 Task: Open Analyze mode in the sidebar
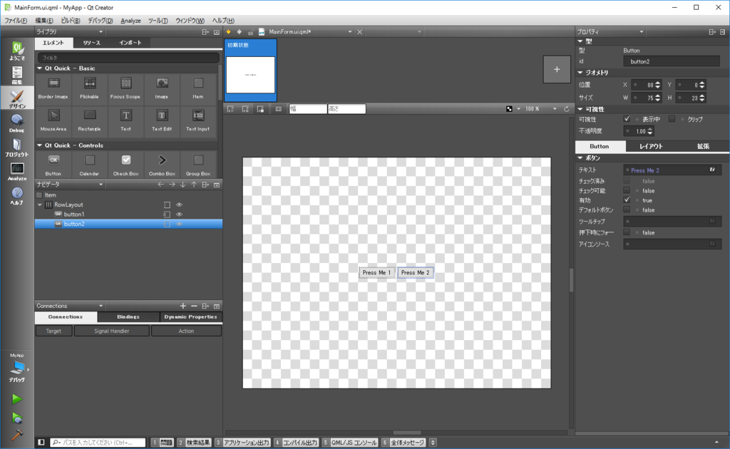(17, 171)
